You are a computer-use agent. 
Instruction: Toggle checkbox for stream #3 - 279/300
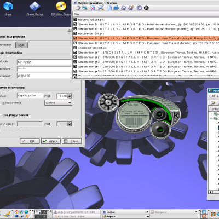[x=75, y=62]
